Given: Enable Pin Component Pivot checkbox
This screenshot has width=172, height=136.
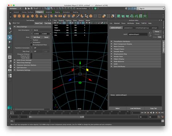Looking at the screenshot, I should pyautogui.click(x=31, y=45).
